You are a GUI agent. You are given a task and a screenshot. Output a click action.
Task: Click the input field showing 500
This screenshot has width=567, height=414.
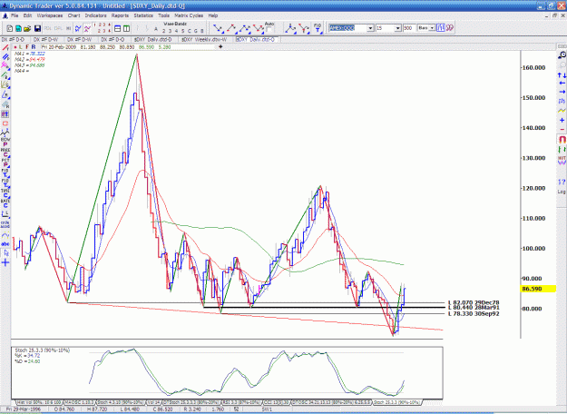point(409,28)
